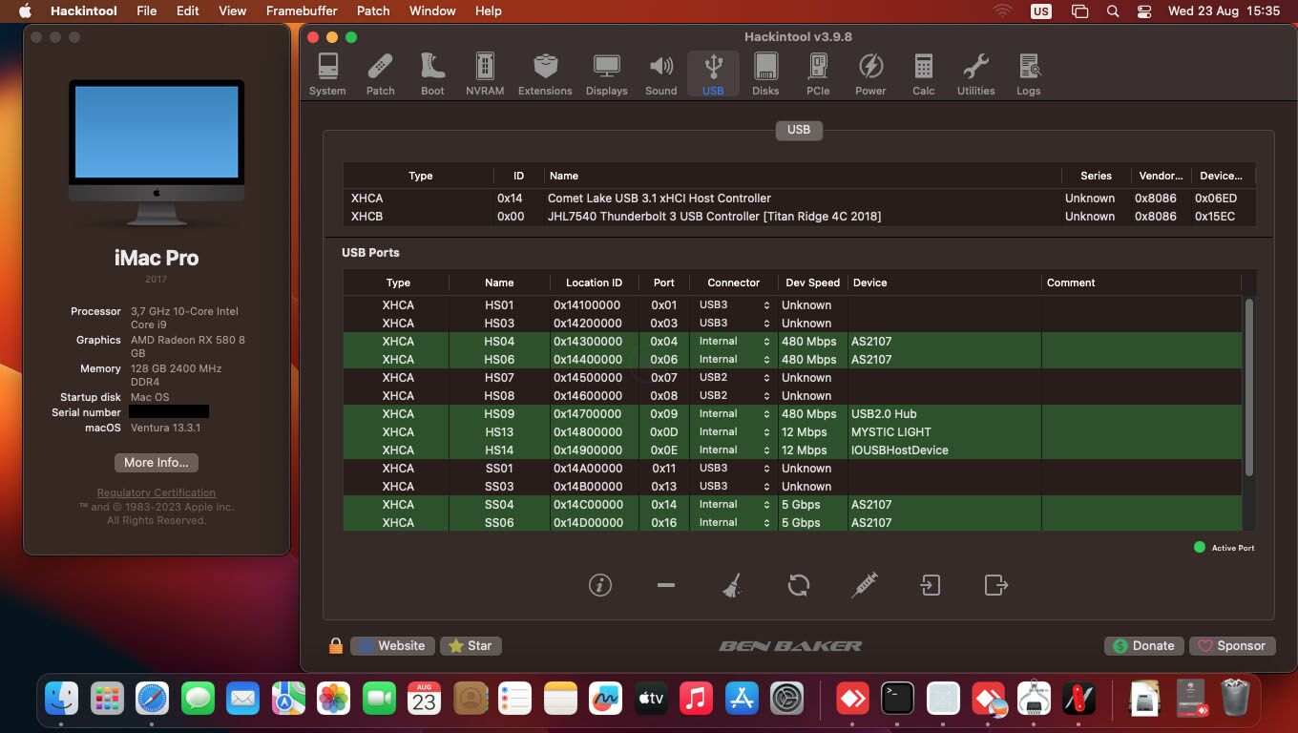Click the US input source menu

(1041, 11)
